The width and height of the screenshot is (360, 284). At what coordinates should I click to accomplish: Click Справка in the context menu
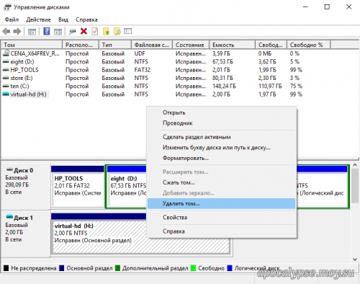(222, 231)
